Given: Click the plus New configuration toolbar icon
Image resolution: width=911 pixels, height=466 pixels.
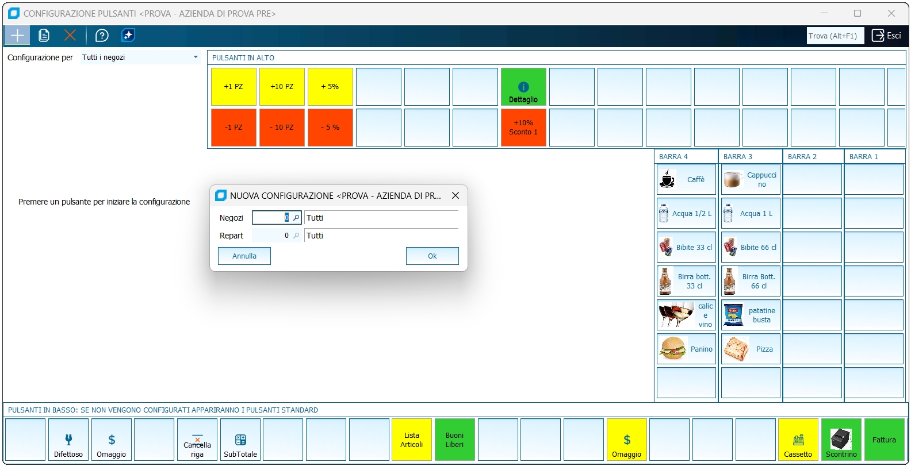Looking at the screenshot, I should [x=18, y=36].
